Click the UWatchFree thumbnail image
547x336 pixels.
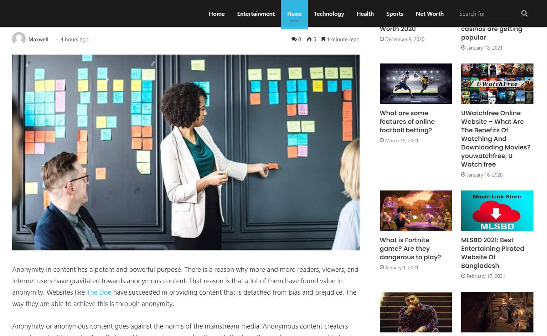[x=497, y=84]
